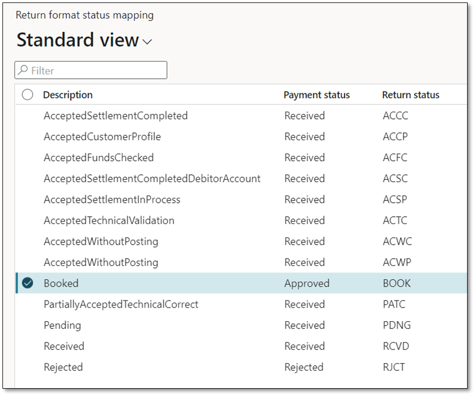Click the Return status column header
Screen dimensions: 475x396
coord(410,95)
